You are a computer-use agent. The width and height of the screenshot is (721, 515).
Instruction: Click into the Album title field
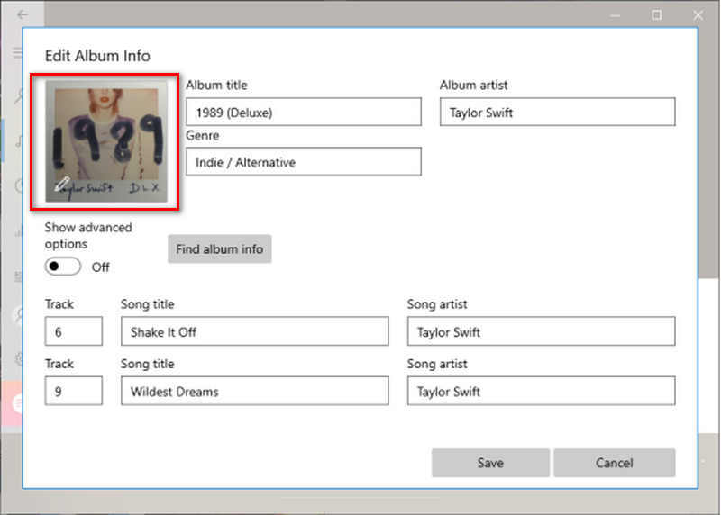(x=303, y=113)
